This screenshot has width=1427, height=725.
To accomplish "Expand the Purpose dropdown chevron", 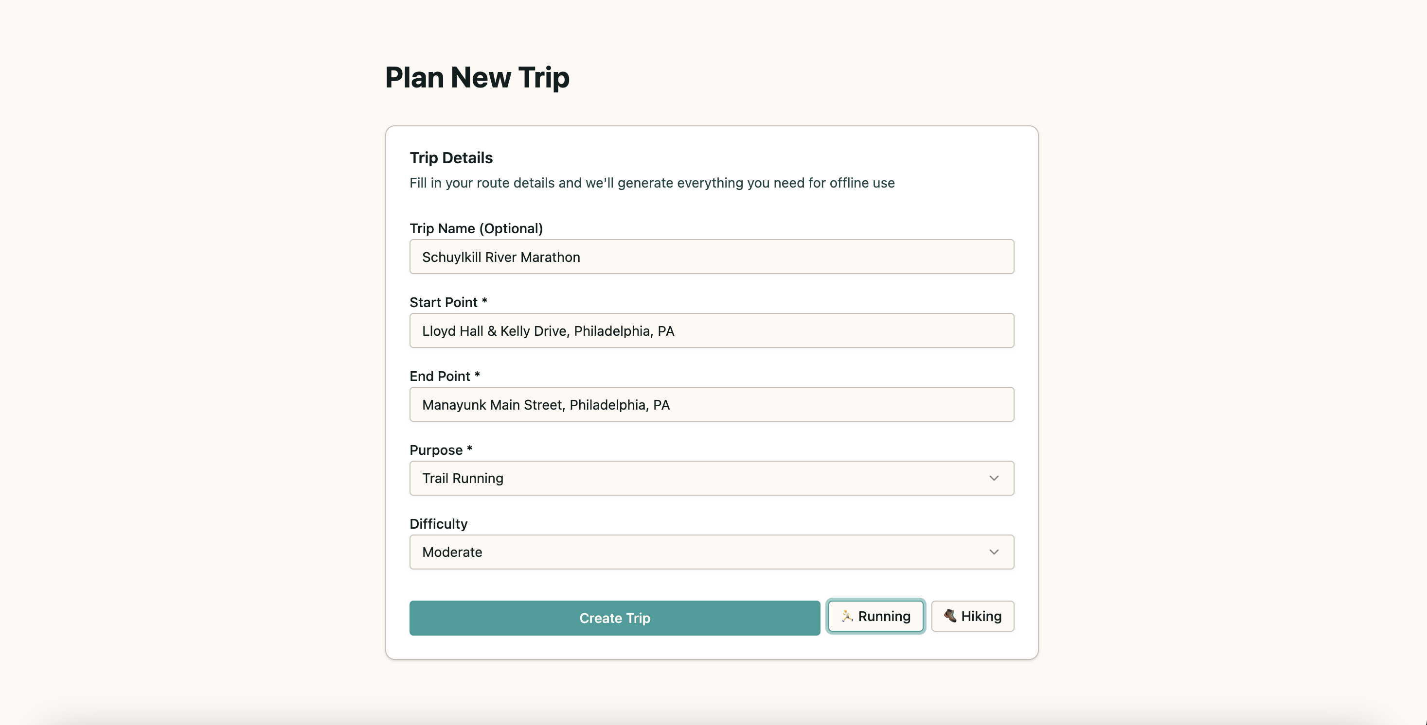I will [994, 478].
